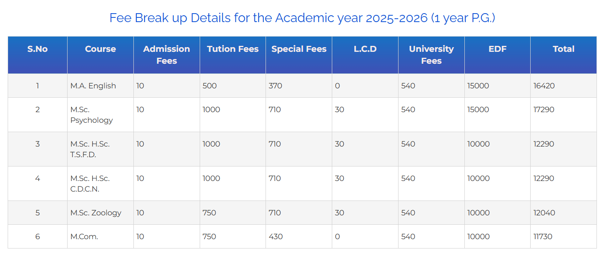
Task: Click the 16420 total for M.A. English
Action: (544, 86)
